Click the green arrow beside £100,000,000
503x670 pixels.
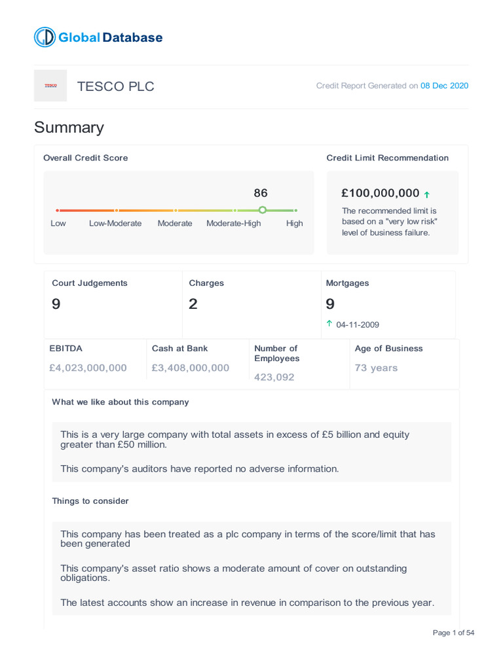pos(427,194)
